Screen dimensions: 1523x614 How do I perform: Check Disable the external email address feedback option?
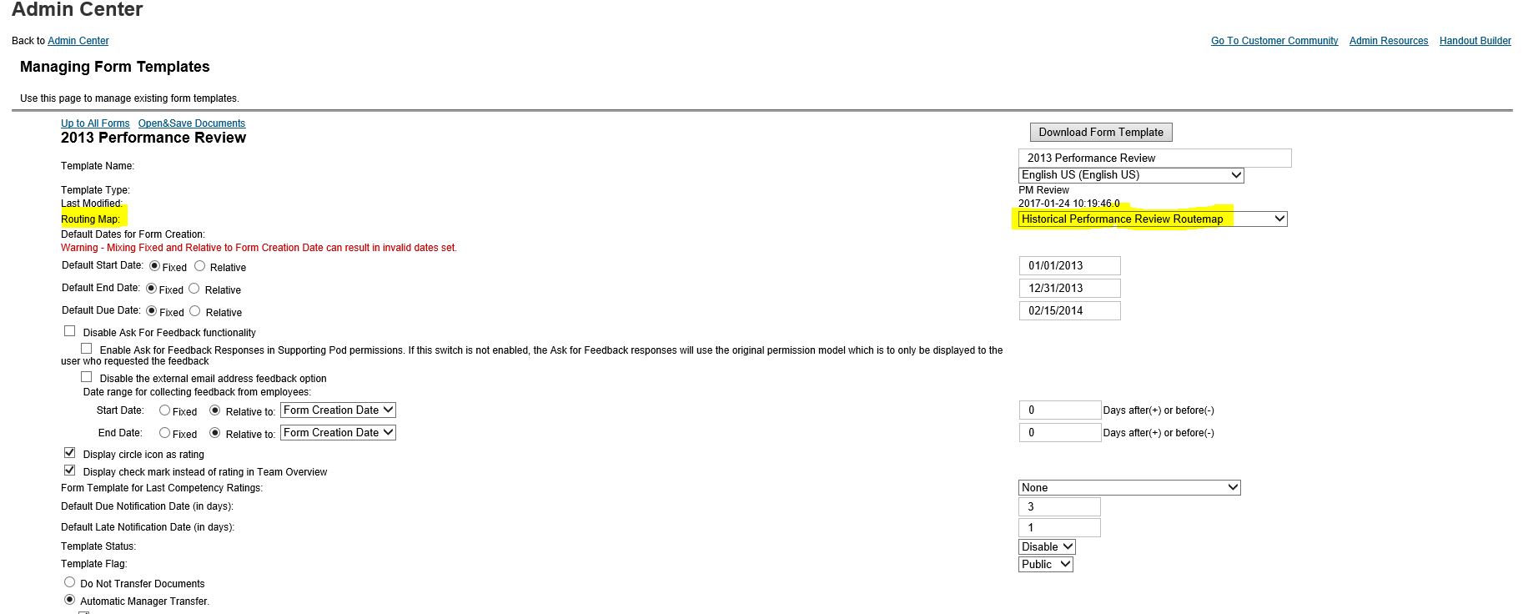click(87, 377)
